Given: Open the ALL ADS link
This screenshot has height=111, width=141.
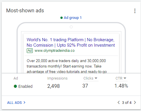Looking at the screenshot, I should [15, 103].
